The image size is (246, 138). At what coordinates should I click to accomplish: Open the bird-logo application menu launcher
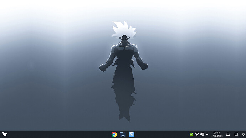click(x=5, y=134)
